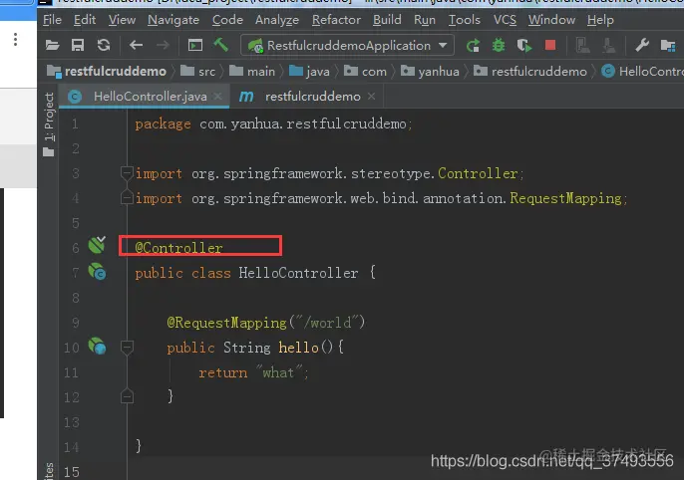This screenshot has height=480, width=684.
Task: Open the Run menu
Action: click(425, 20)
